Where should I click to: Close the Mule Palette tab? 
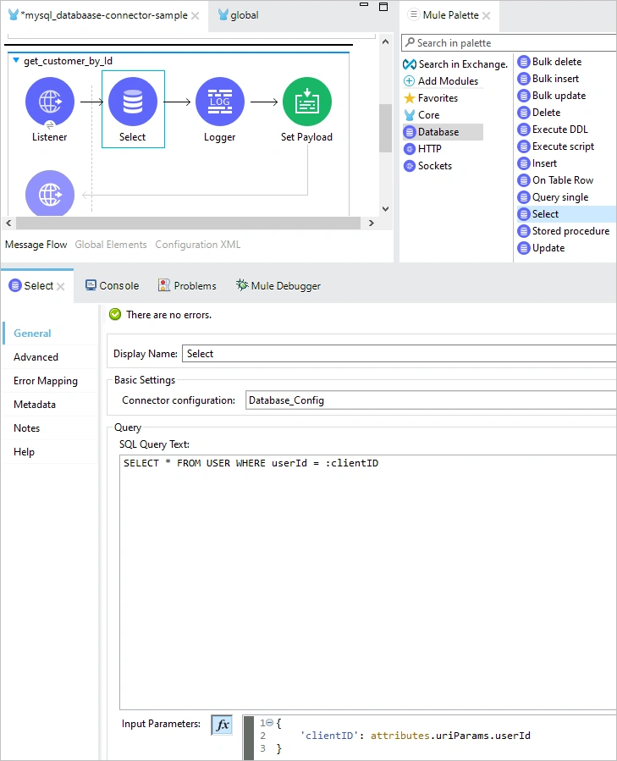point(487,15)
